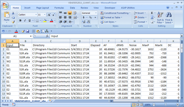Align text to the left
Image resolution: width=184 pixels, height=107 pixels.
pyautogui.click(x=61, y=17)
